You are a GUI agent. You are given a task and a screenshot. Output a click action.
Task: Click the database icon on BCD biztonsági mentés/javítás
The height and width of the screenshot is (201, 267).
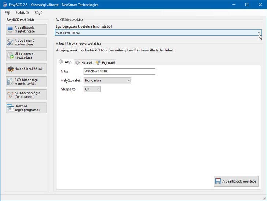click(x=10, y=81)
